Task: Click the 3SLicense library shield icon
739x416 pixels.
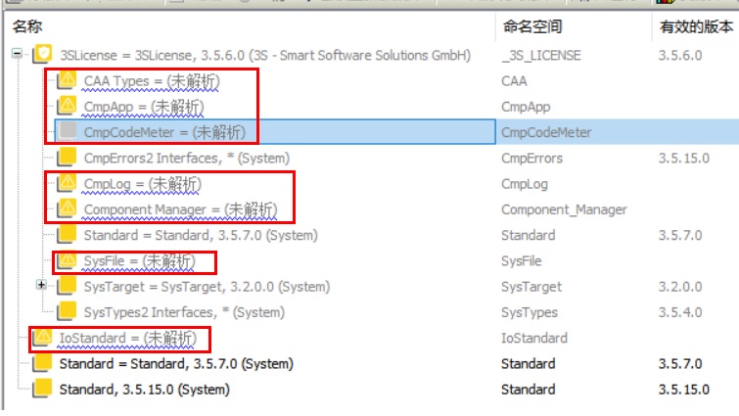Action: click(x=44, y=55)
